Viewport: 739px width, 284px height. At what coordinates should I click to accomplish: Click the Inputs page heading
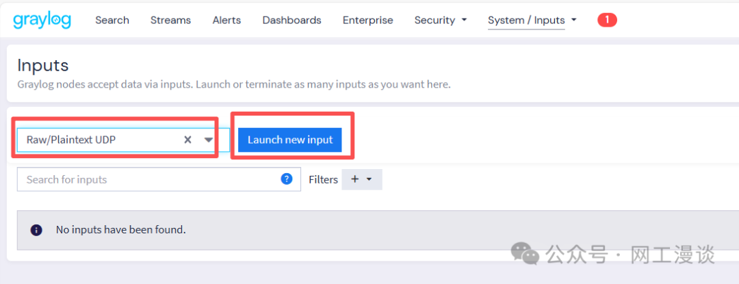point(43,66)
